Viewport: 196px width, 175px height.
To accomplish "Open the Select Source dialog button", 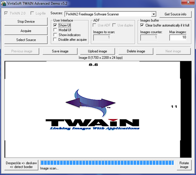I will pyautogui.click(x=26, y=40).
